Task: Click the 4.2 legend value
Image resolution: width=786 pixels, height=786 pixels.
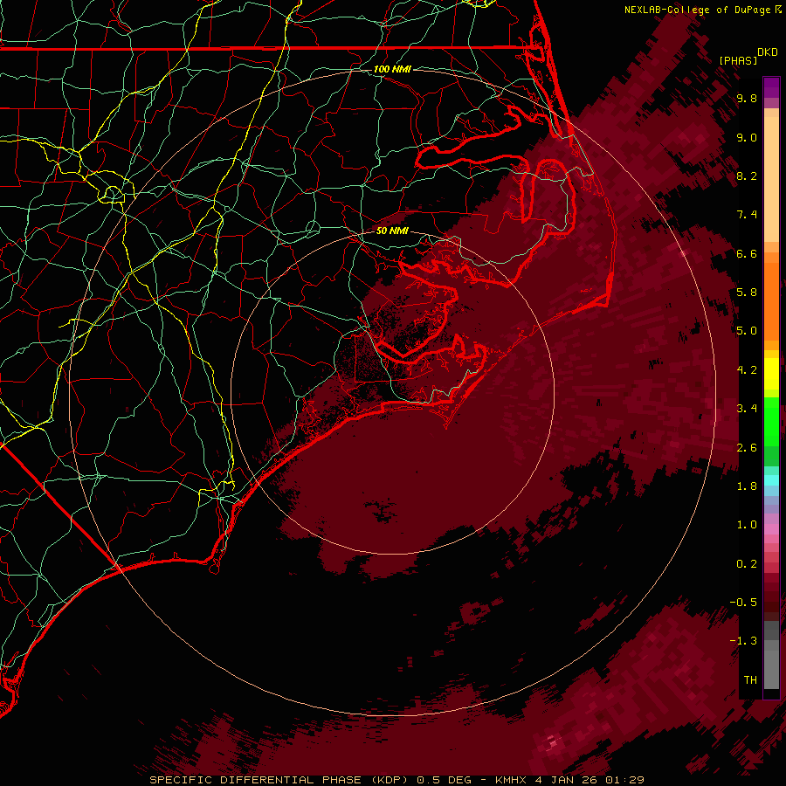Action: point(747,370)
